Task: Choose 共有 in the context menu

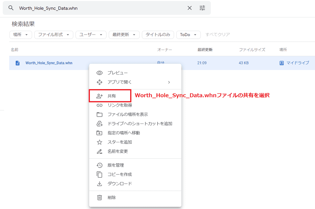Action: [112, 96]
